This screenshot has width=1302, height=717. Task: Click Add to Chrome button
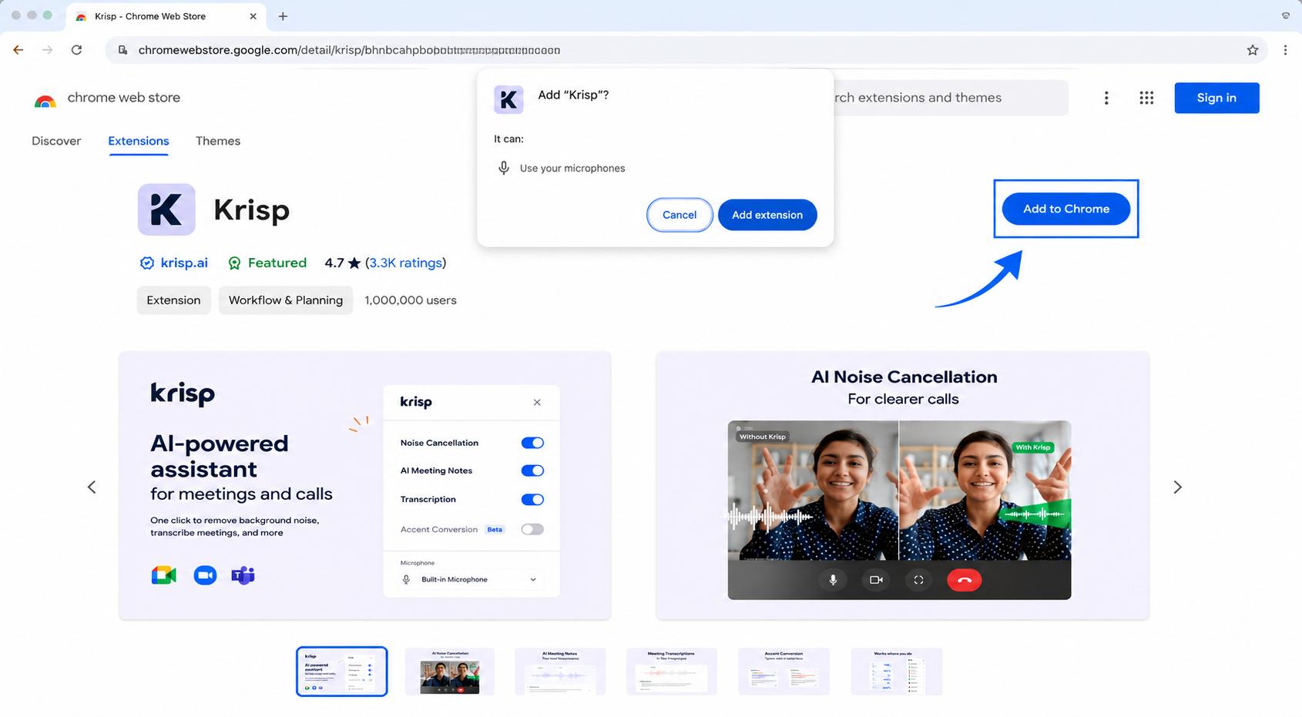(x=1066, y=209)
